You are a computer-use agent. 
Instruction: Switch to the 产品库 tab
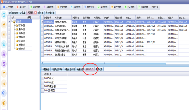pos(23,13)
